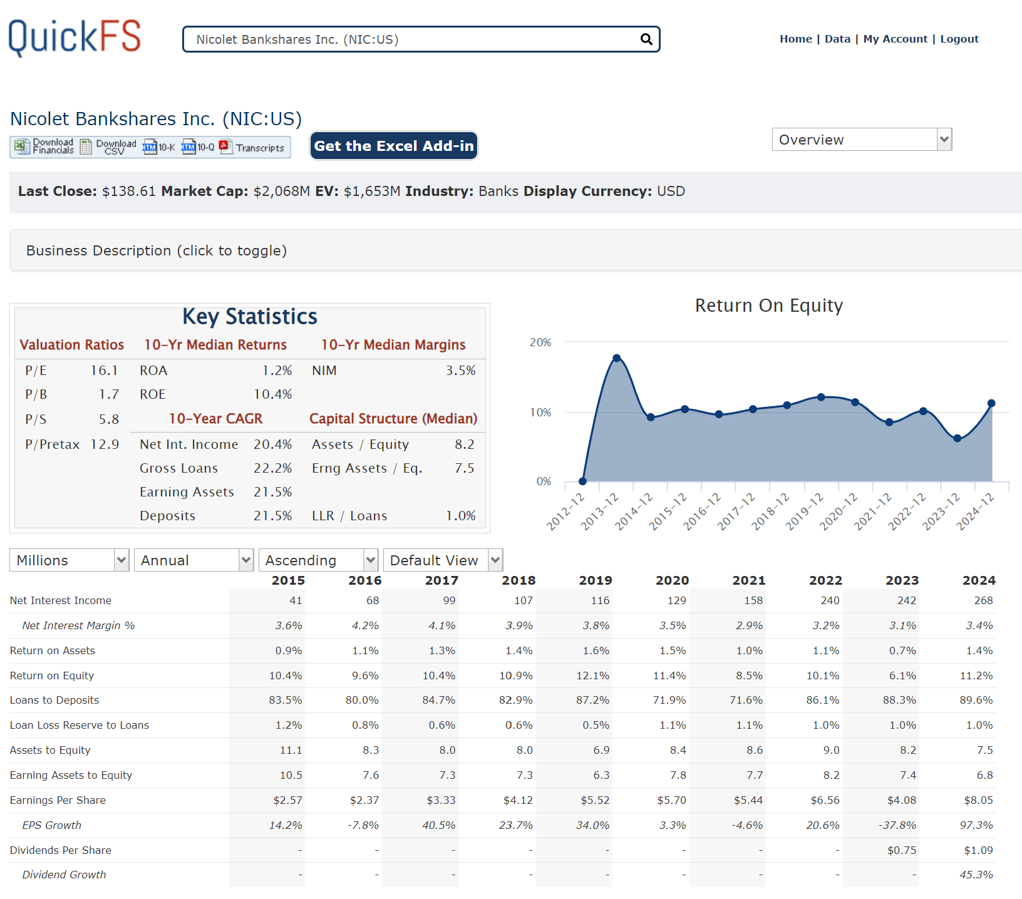Click the Return On Equity chart title
1022x899 pixels.
(x=769, y=306)
